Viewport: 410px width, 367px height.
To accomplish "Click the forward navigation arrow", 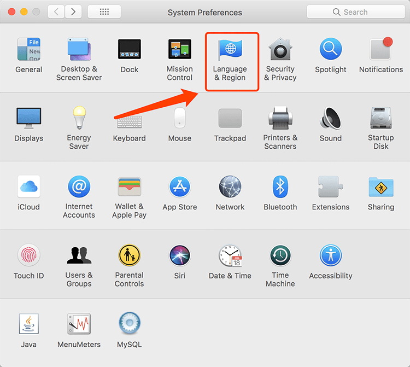I will [x=74, y=12].
